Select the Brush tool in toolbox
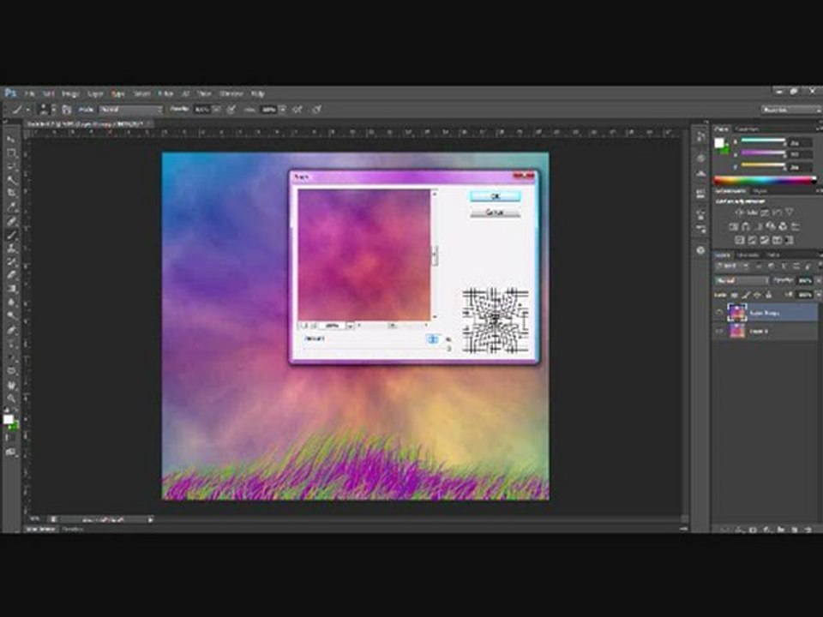The width and height of the screenshot is (823, 617). pos(11,235)
